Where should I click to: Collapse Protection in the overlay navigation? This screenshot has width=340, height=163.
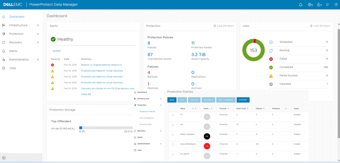click(x=161, y=105)
